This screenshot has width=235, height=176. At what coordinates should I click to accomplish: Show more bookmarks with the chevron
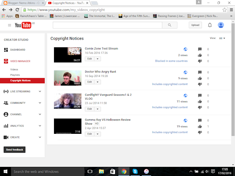pyautogui.click(x=231, y=16)
